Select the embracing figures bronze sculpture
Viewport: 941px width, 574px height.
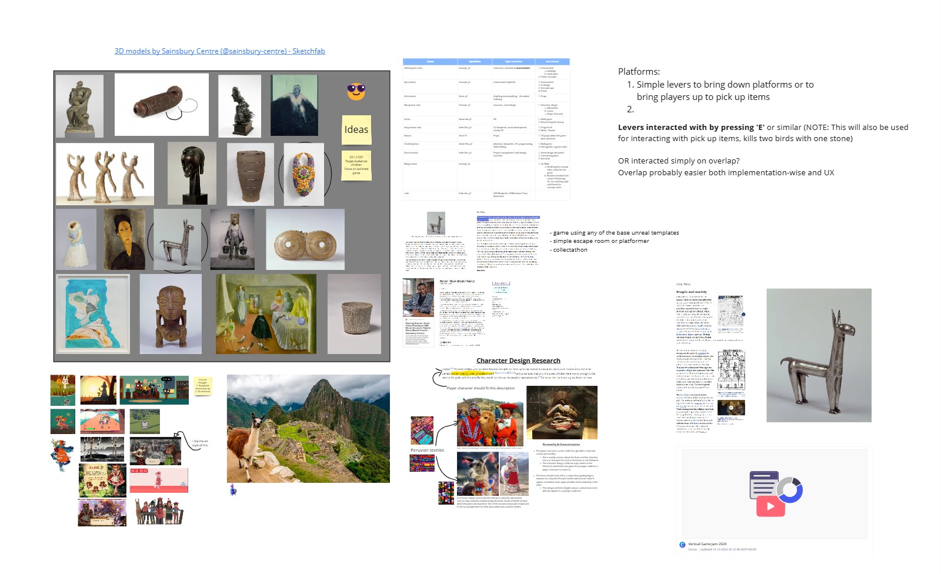[x=79, y=106]
